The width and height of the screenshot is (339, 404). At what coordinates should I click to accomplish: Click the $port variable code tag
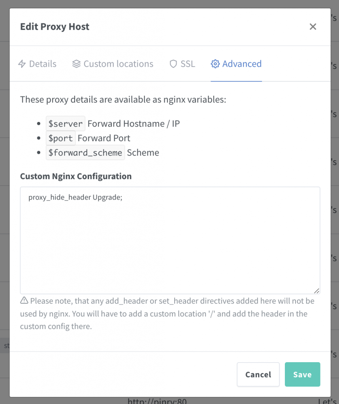(60, 138)
